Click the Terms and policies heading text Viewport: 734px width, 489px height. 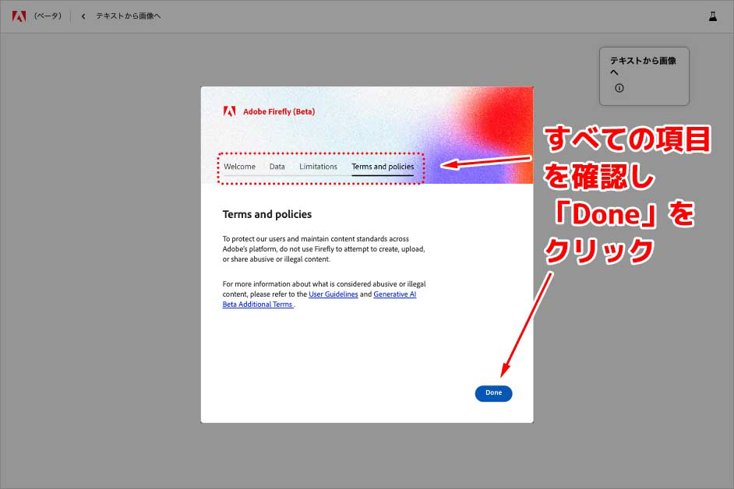(267, 214)
